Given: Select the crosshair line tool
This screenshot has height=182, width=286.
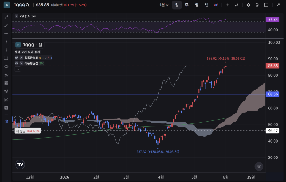Looking at the screenshot, I should coord(6,50).
